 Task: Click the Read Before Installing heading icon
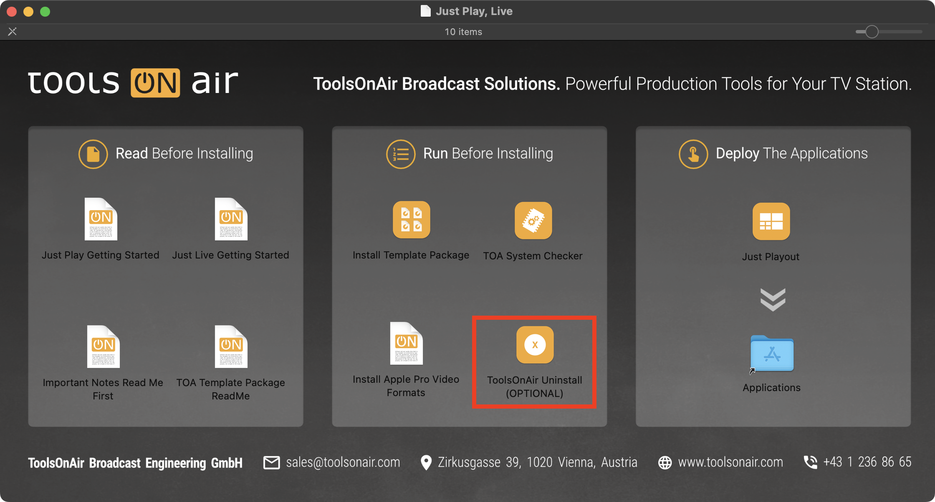point(93,154)
